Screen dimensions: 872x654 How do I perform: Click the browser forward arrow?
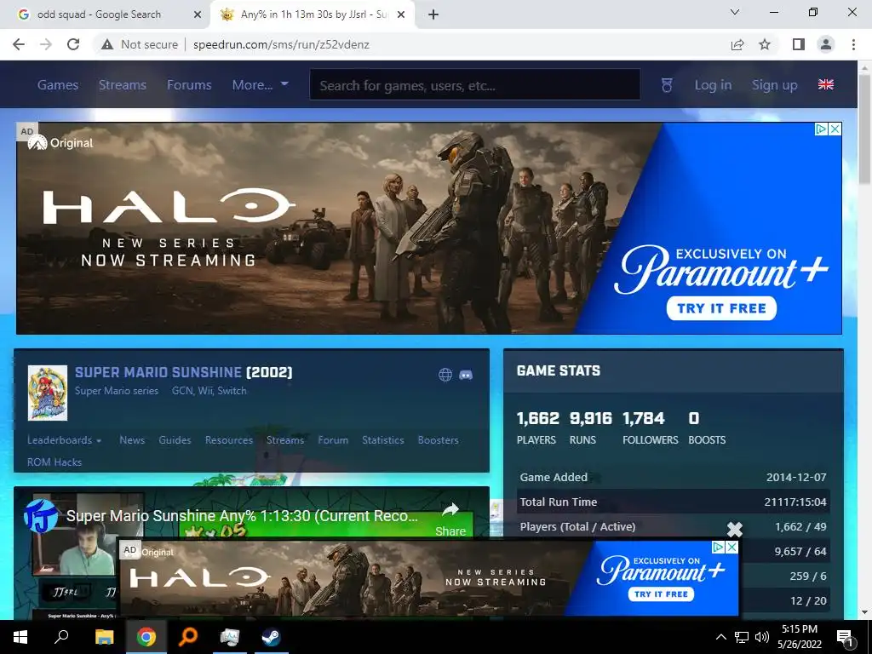point(46,44)
